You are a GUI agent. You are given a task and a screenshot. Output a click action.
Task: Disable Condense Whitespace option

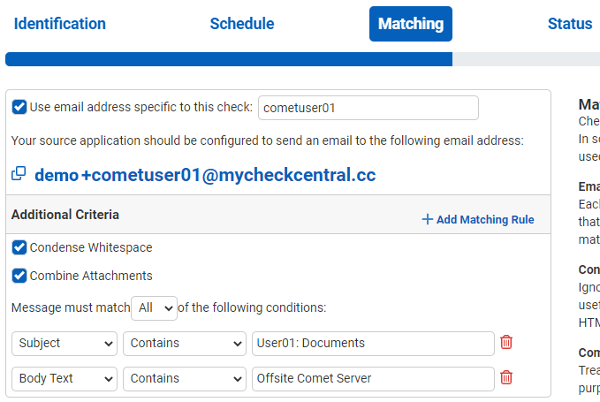pos(19,247)
